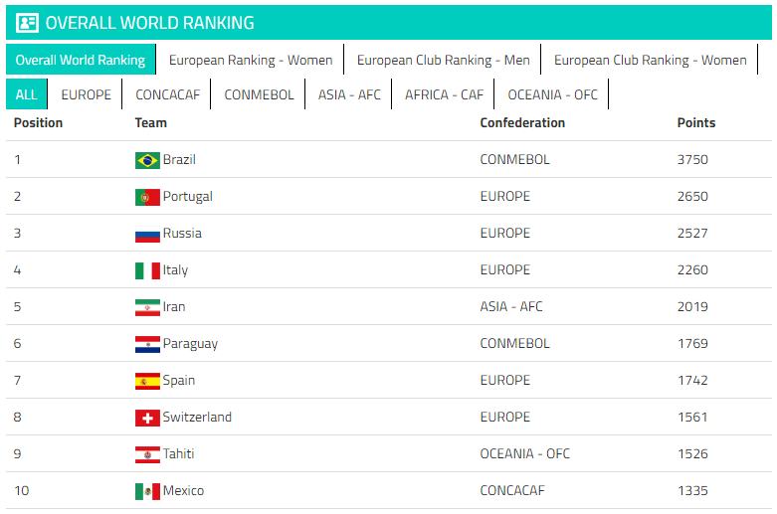Select the AFRICA - CAF filter

pyautogui.click(x=444, y=94)
